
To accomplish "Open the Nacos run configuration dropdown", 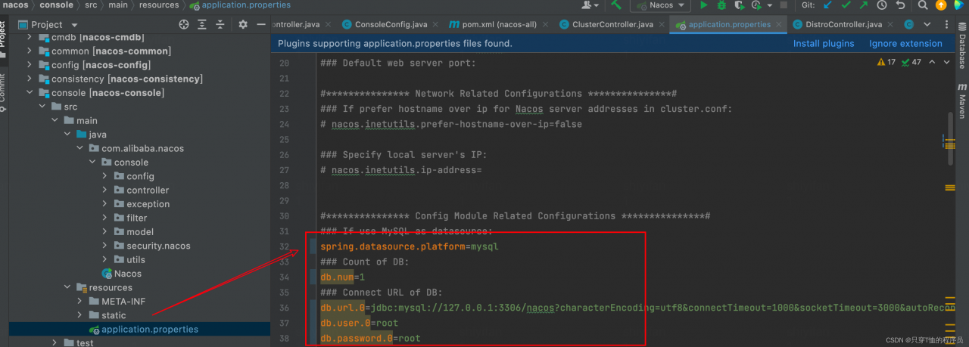I will tap(661, 5).
